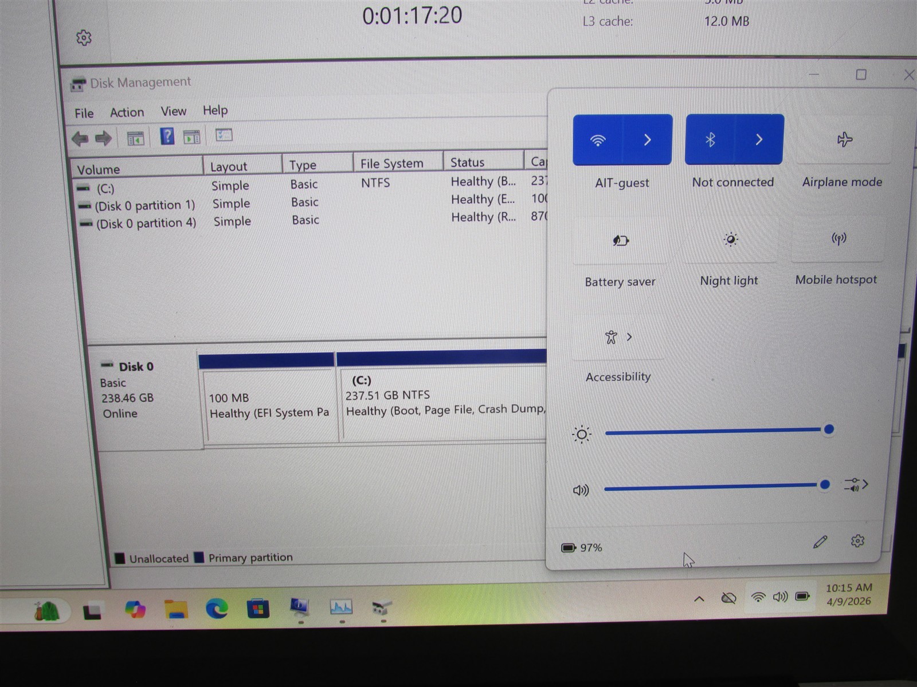Switch to Task Manager in the taskbar
917x687 pixels.
tap(341, 607)
